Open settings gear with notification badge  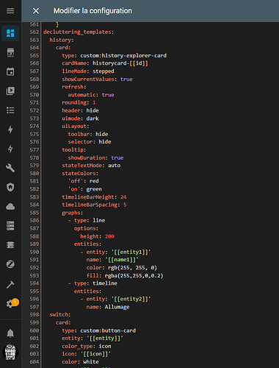point(11,303)
